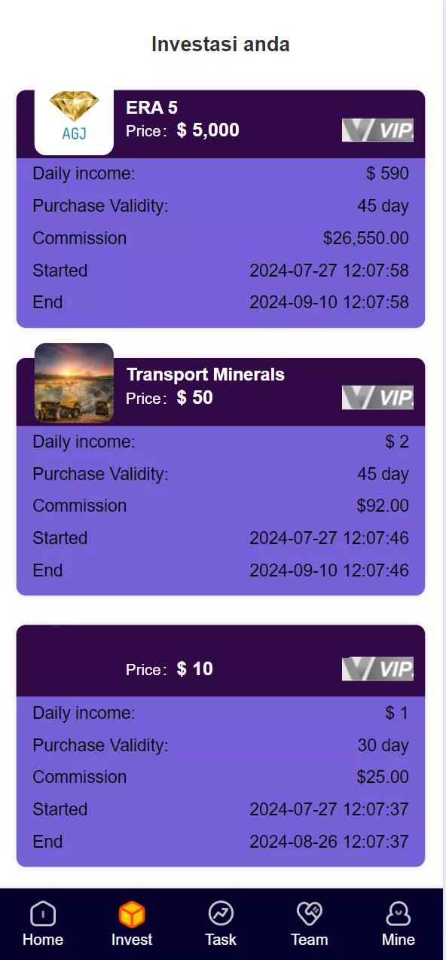
Task: Select the ERA 5 plan title
Action: pyautogui.click(x=151, y=108)
